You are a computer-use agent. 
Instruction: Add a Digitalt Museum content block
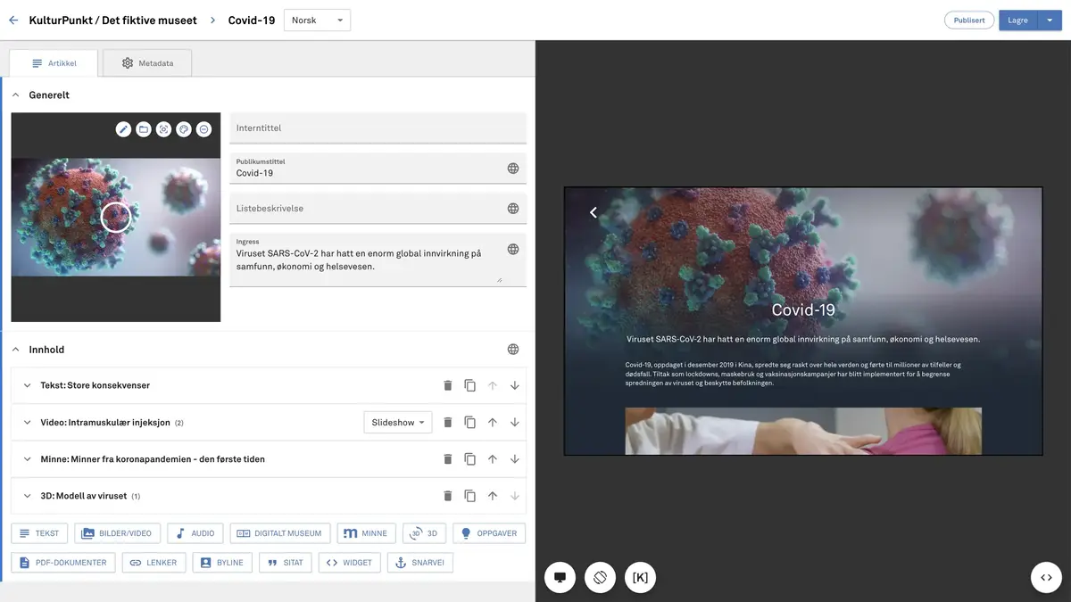280,533
